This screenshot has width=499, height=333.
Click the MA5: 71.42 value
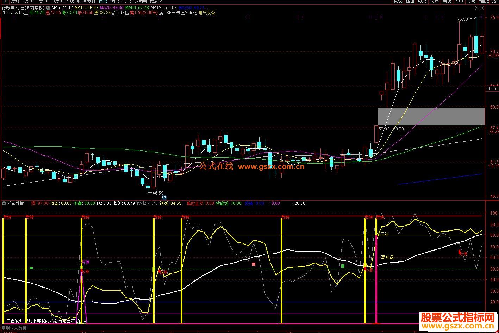[x=62, y=8]
